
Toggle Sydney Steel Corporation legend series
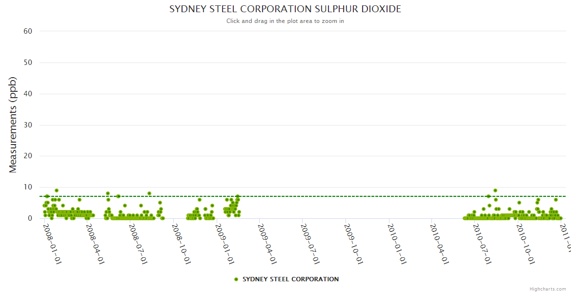[290, 279]
